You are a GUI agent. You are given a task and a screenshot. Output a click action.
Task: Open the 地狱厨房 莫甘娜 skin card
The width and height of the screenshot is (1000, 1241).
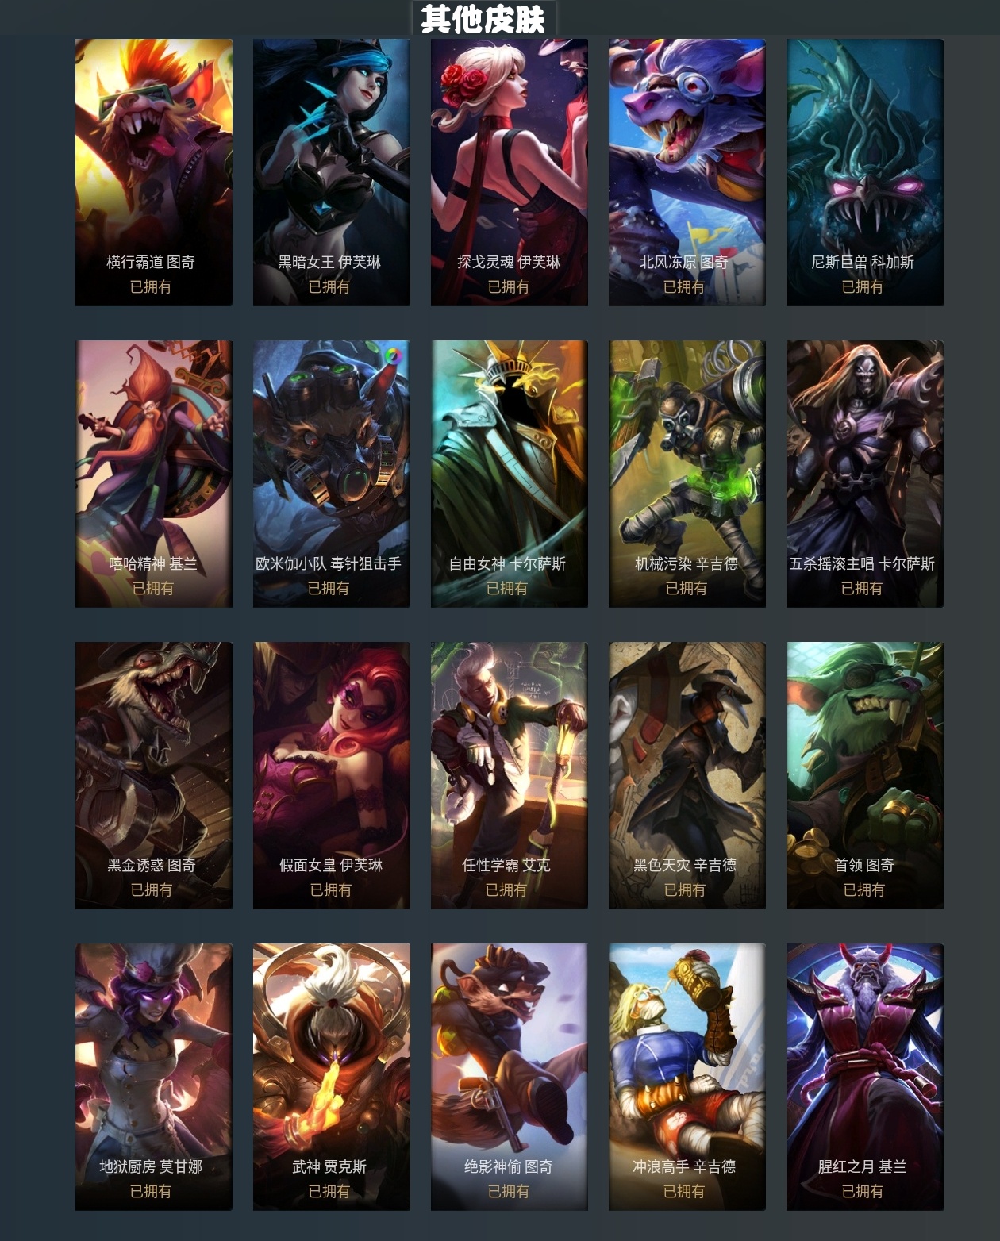coord(154,1077)
